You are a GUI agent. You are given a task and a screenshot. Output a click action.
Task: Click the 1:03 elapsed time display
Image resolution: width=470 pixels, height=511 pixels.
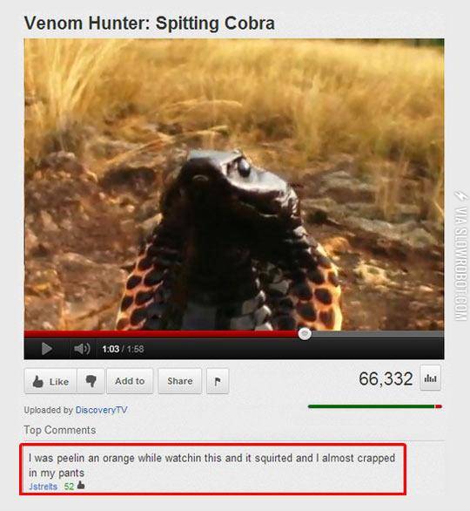pos(111,349)
